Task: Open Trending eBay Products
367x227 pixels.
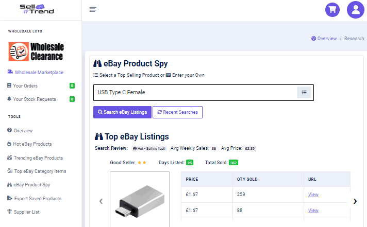Action: click(x=38, y=158)
